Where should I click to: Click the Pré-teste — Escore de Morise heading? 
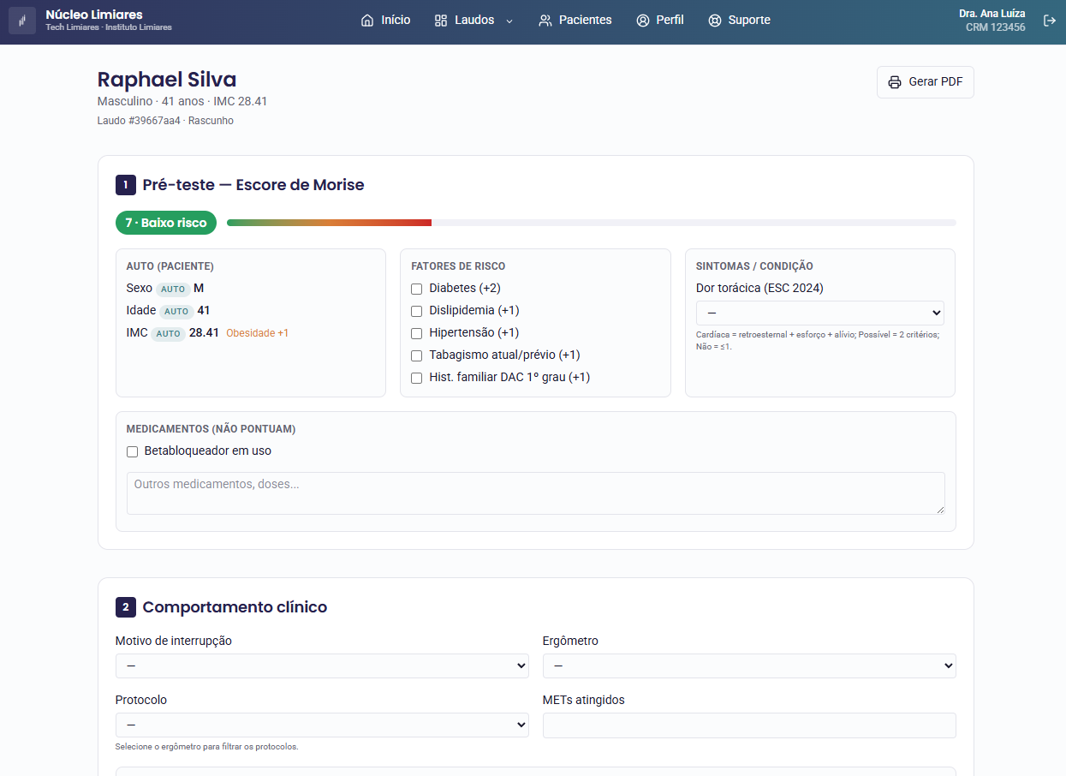[x=253, y=185]
